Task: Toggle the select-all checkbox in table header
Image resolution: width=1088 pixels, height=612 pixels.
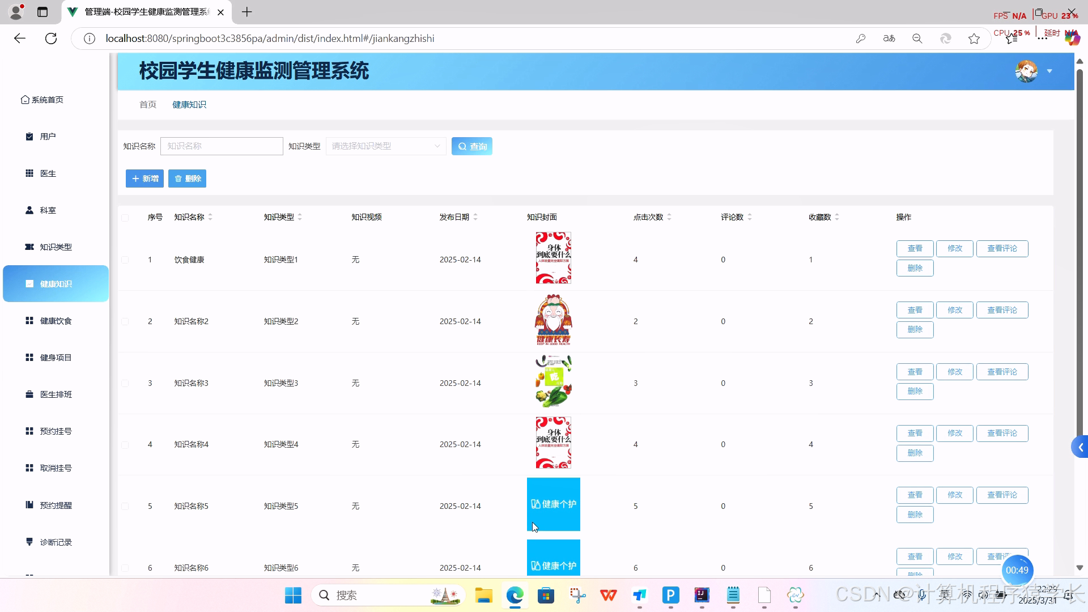Action: (x=125, y=218)
